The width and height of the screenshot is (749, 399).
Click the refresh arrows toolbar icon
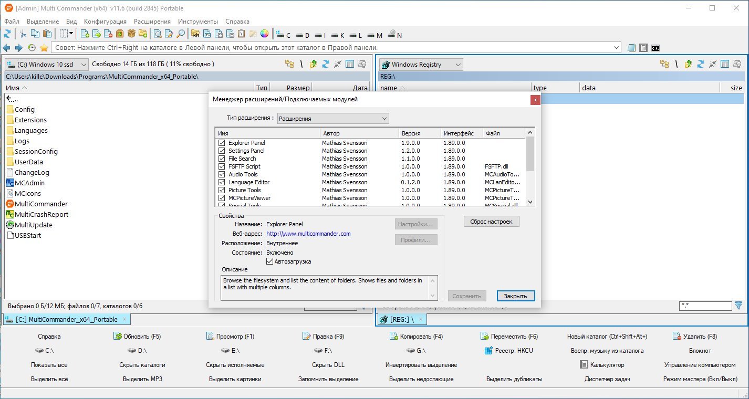point(7,34)
